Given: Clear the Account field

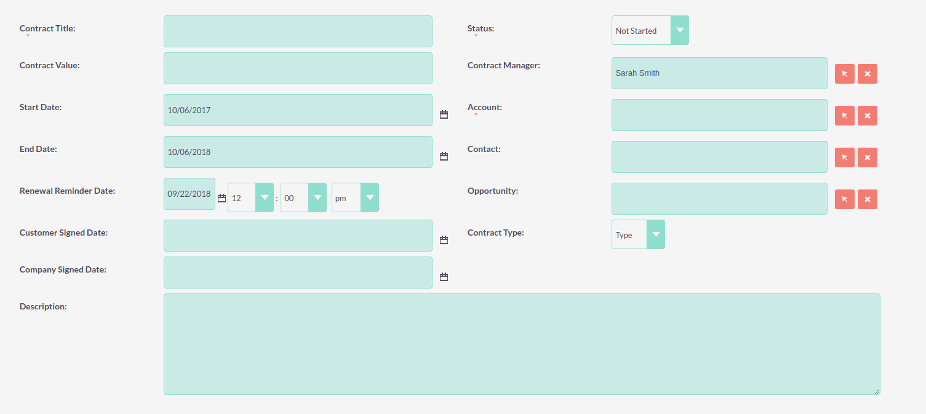Looking at the screenshot, I should point(867,116).
